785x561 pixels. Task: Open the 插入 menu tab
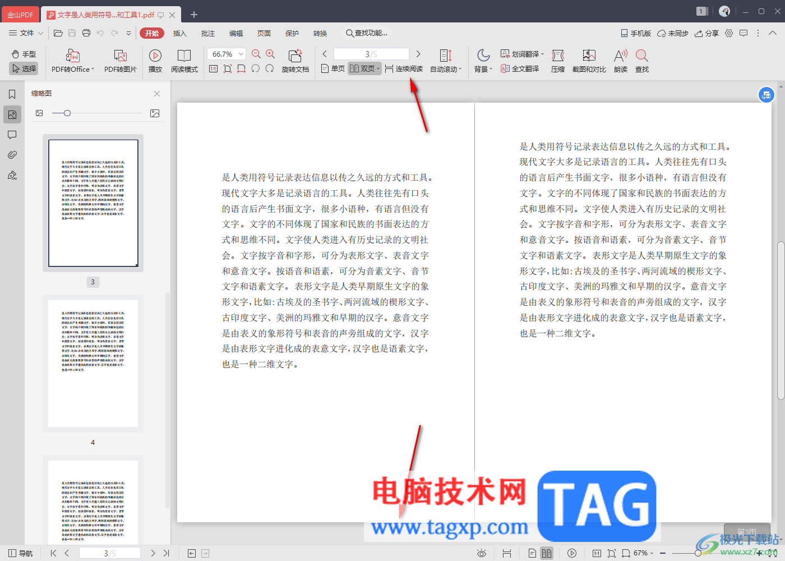179,33
